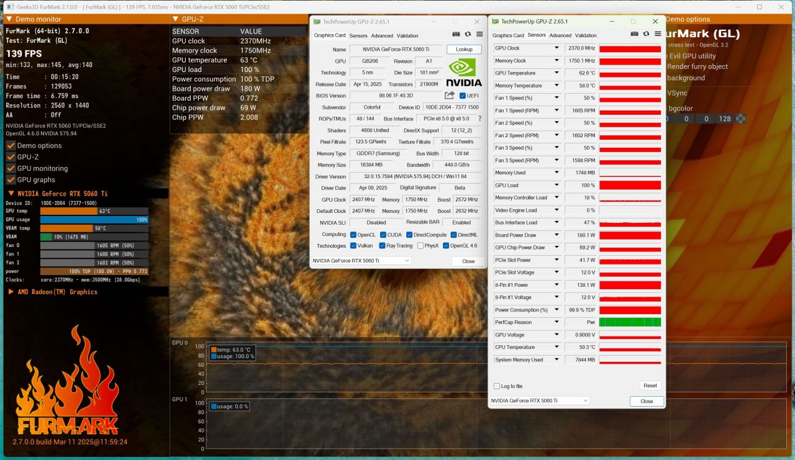The width and height of the screenshot is (795, 460).
Task: Toggle the Vulkan checkbox
Action: pyautogui.click(x=353, y=246)
